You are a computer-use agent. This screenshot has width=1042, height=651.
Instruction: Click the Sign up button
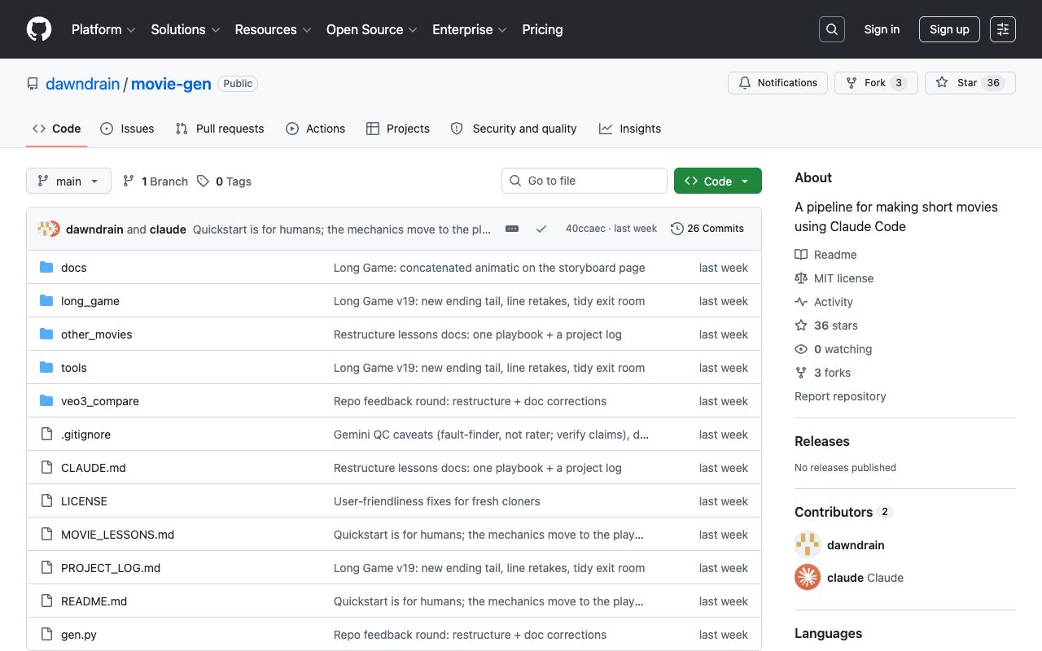point(949,29)
